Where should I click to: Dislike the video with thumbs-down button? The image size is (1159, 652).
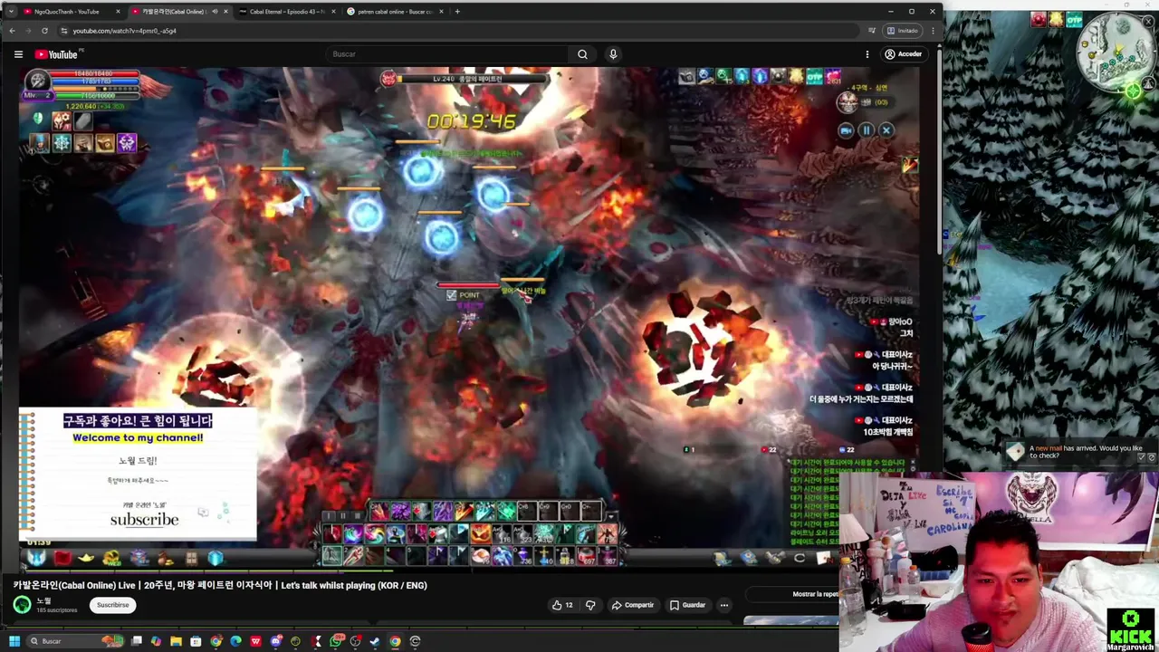(x=590, y=605)
